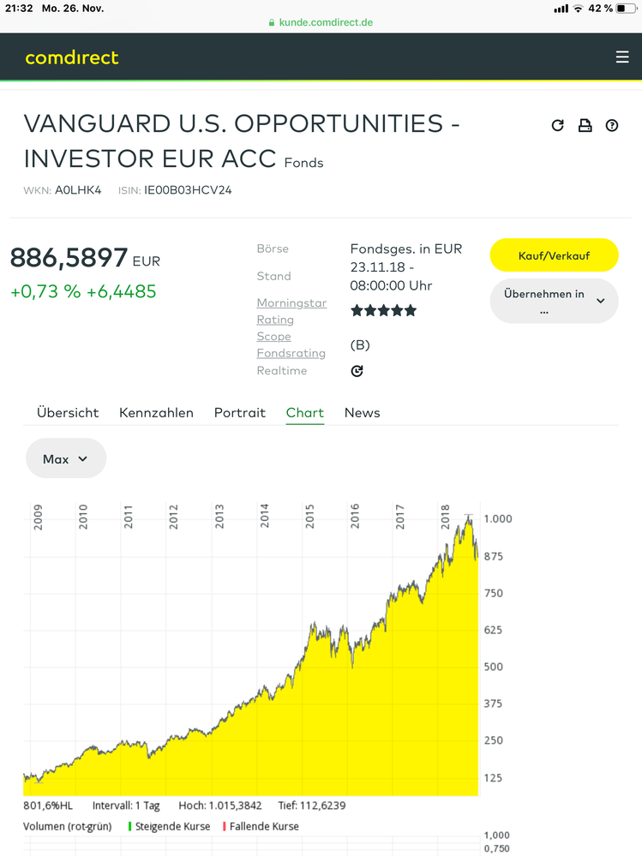Go to the News tab

coord(362,413)
